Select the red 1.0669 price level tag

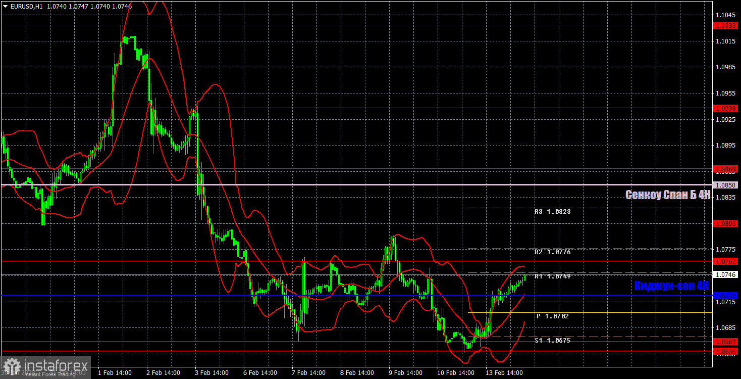[726, 342]
